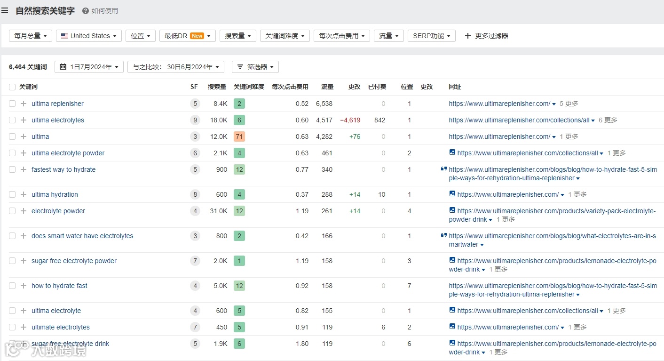Open the 与之比较 30日6月2024年 comparison date selector
The image size is (664, 361).
click(x=176, y=67)
